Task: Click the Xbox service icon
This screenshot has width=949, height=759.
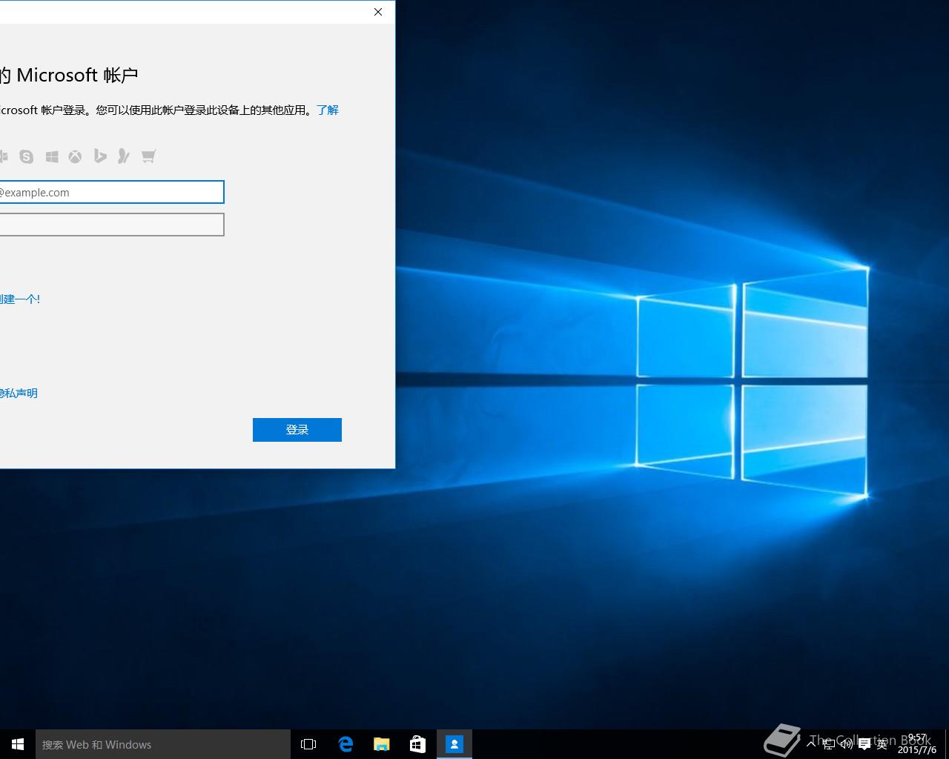Action: pyautogui.click(x=76, y=156)
